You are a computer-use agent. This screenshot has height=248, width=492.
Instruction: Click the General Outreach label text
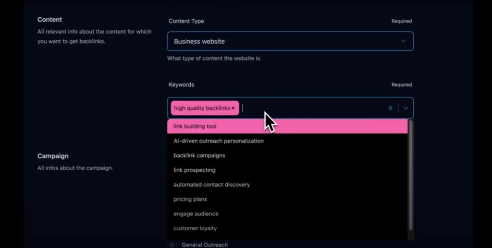click(x=205, y=245)
